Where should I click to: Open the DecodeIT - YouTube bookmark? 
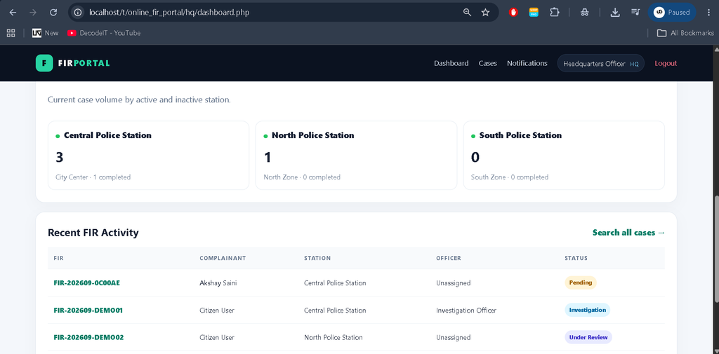click(104, 33)
